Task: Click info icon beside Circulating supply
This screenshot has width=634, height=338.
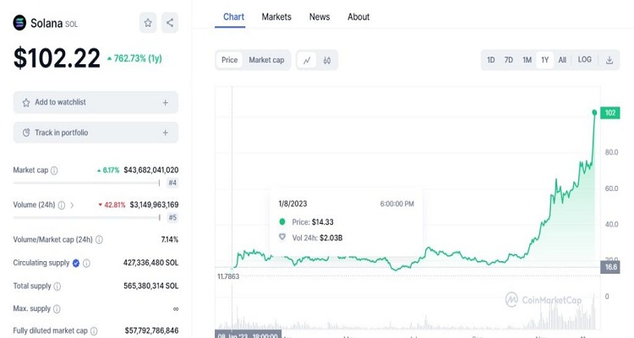Action: [x=86, y=264]
